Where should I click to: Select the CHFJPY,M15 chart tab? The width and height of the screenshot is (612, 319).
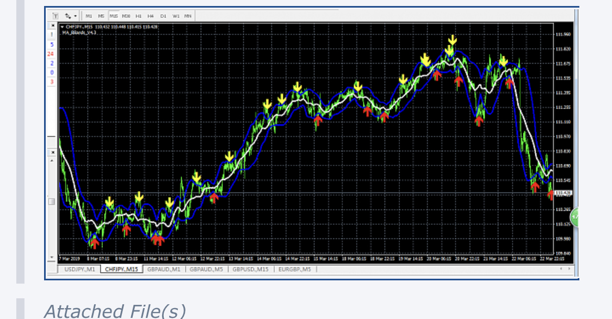coord(122,269)
